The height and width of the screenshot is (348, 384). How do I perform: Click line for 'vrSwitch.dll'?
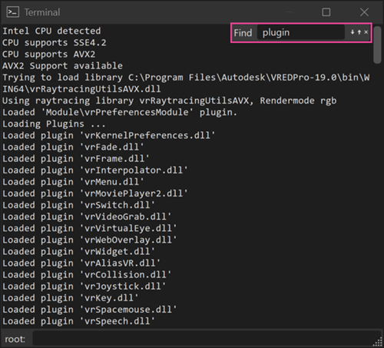pyautogui.click(x=79, y=205)
